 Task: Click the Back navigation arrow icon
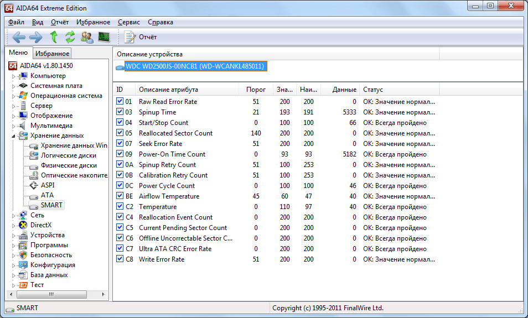19,37
